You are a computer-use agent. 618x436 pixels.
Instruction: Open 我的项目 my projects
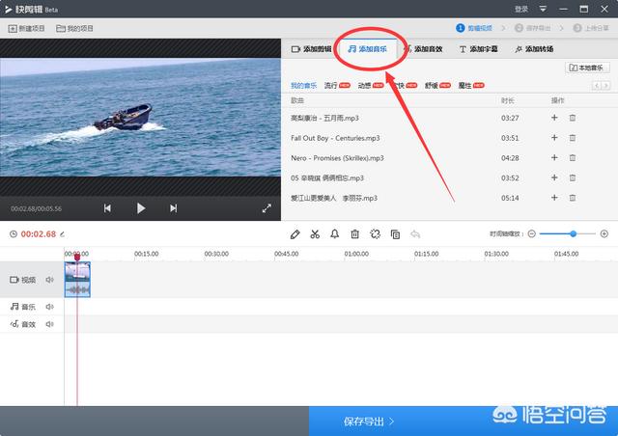point(74,28)
